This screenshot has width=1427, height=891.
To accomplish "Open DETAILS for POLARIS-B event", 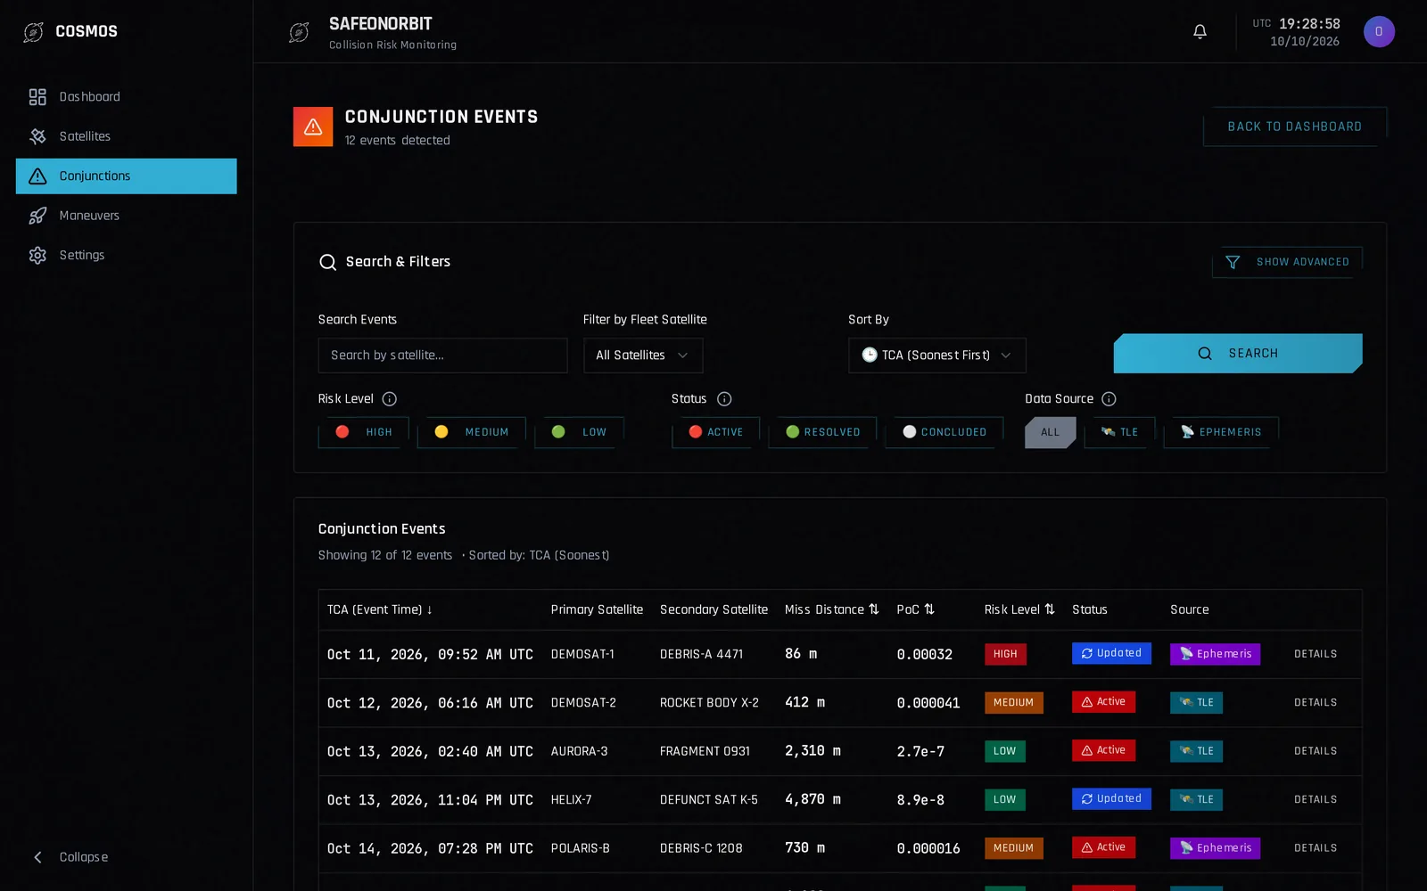I will pyautogui.click(x=1316, y=848).
